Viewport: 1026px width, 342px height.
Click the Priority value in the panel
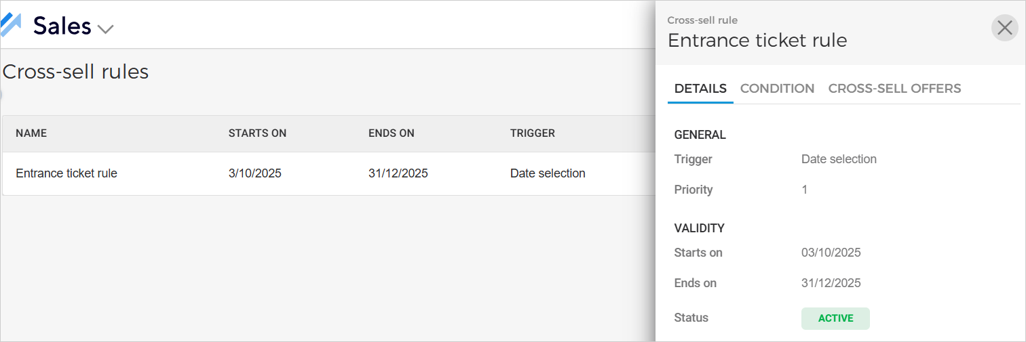click(x=805, y=190)
